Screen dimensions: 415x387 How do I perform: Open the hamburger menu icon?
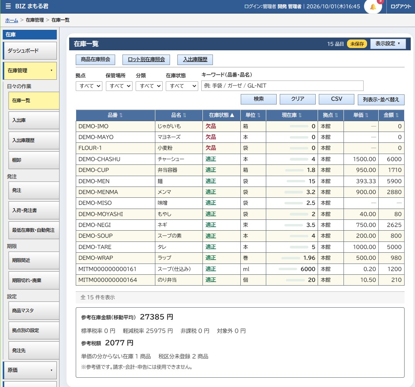click(8, 6)
